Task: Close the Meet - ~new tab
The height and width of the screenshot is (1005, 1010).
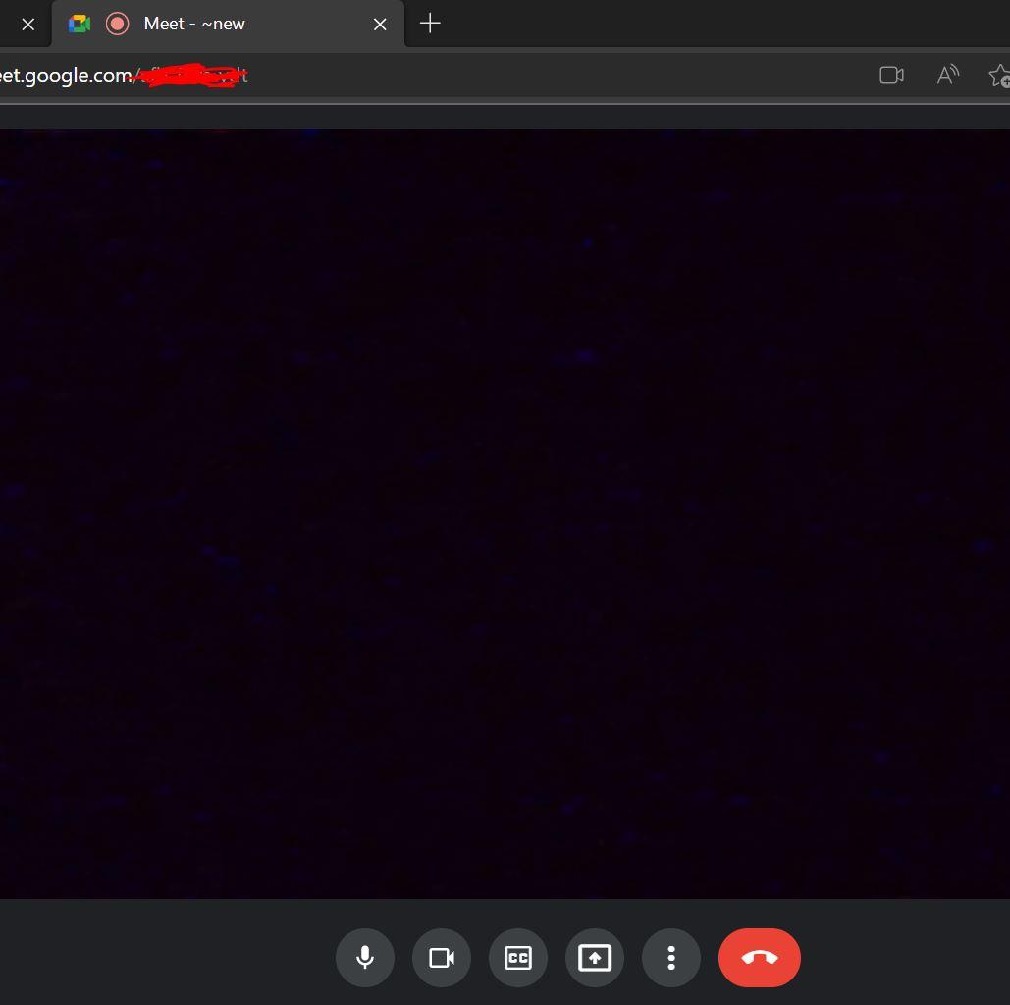Action: coord(380,25)
